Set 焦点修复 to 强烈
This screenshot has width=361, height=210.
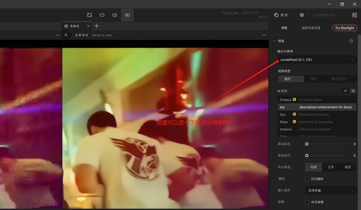(348, 167)
